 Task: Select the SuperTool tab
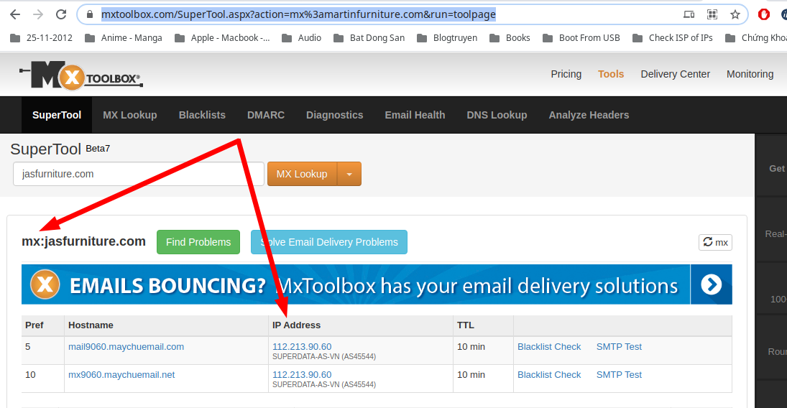point(57,115)
